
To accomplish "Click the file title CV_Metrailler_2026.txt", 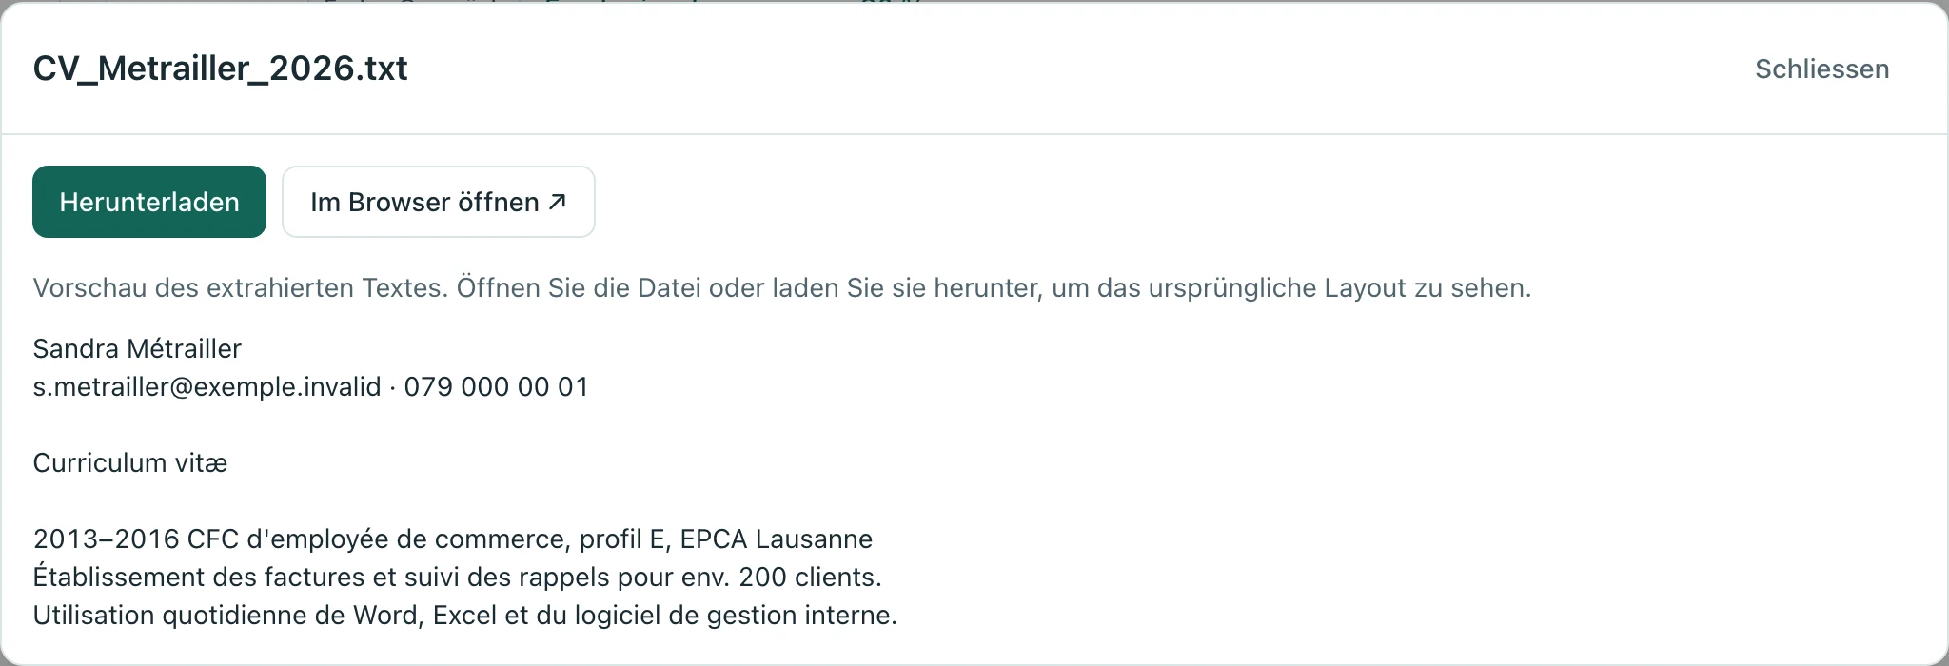I will point(220,69).
